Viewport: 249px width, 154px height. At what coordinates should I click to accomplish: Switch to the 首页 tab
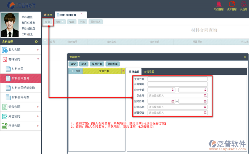(48, 15)
